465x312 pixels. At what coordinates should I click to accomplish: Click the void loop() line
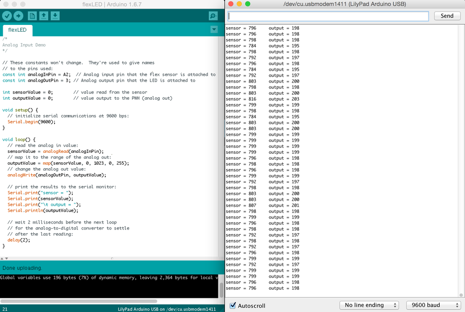tap(19, 139)
